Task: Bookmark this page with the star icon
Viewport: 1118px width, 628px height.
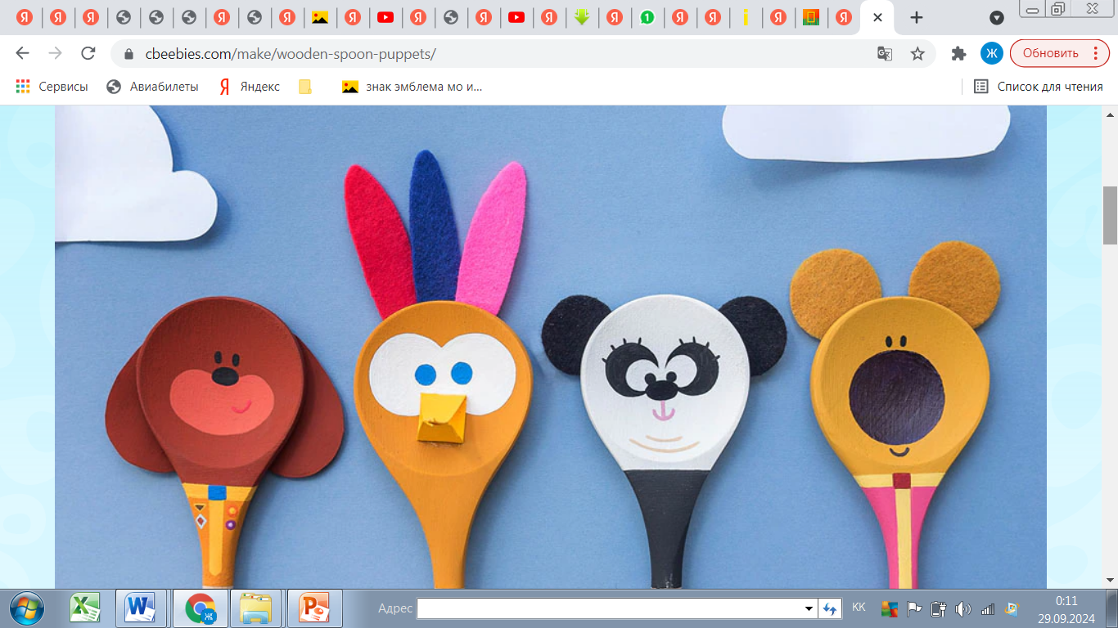Action: [x=917, y=53]
